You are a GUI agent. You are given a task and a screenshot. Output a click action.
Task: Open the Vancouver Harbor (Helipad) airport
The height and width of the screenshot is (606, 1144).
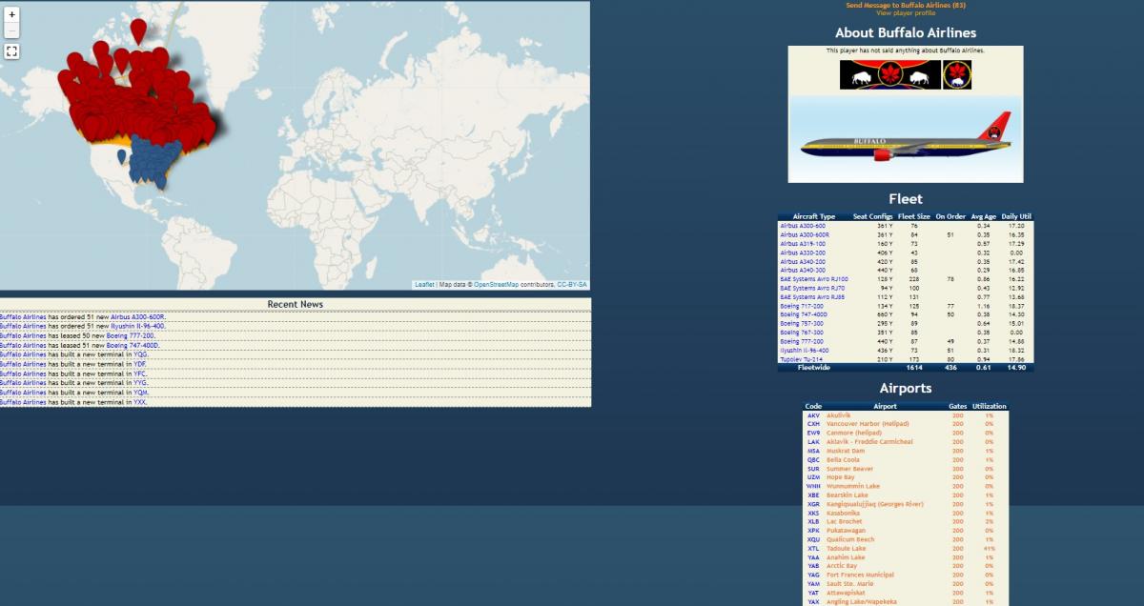click(x=868, y=424)
